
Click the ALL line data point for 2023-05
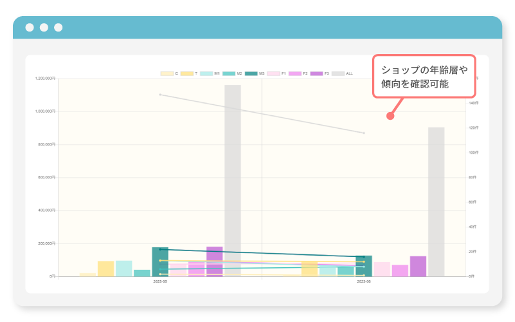tap(160, 95)
